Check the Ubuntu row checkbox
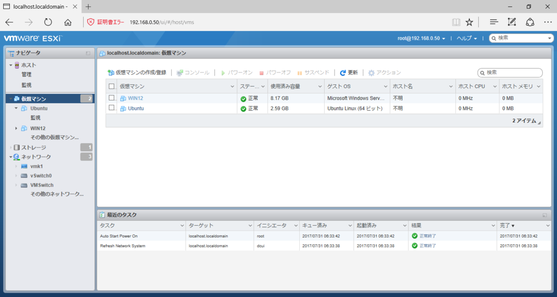Viewport: 557px width, 297px height. pos(112,108)
